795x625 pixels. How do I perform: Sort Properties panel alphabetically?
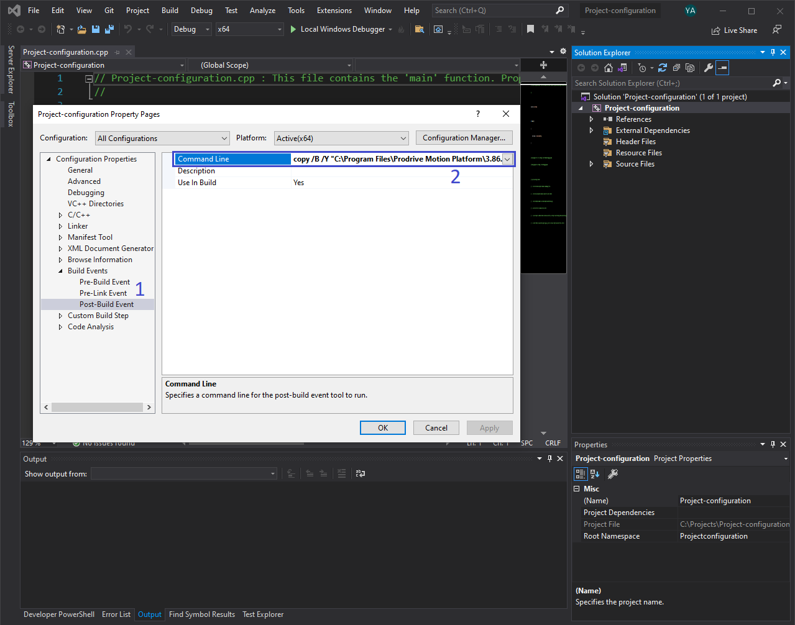pyautogui.click(x=594, y=473)
